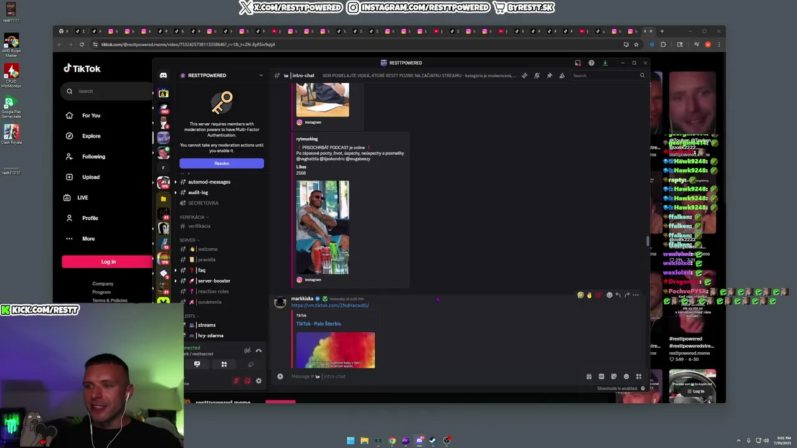The image size is (797, 448).
Task: Expand threads arrow beside faq channel
Action: (x=175, y=270)
